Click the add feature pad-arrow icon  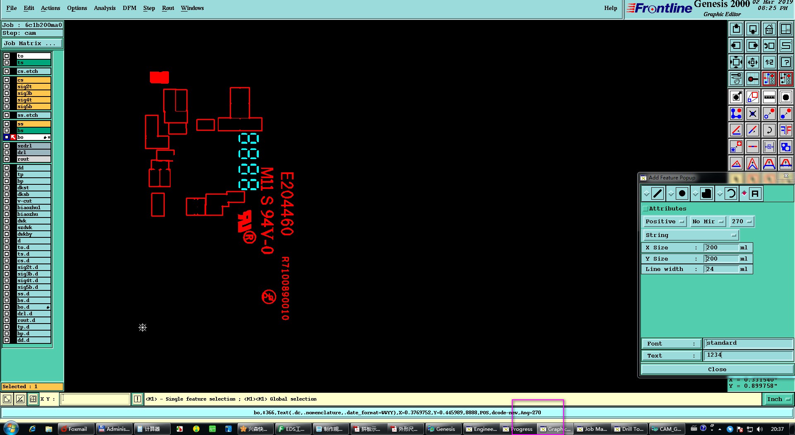click(x=736, y=97)
